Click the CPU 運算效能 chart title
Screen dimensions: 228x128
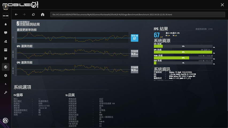(x=25, y=63)
